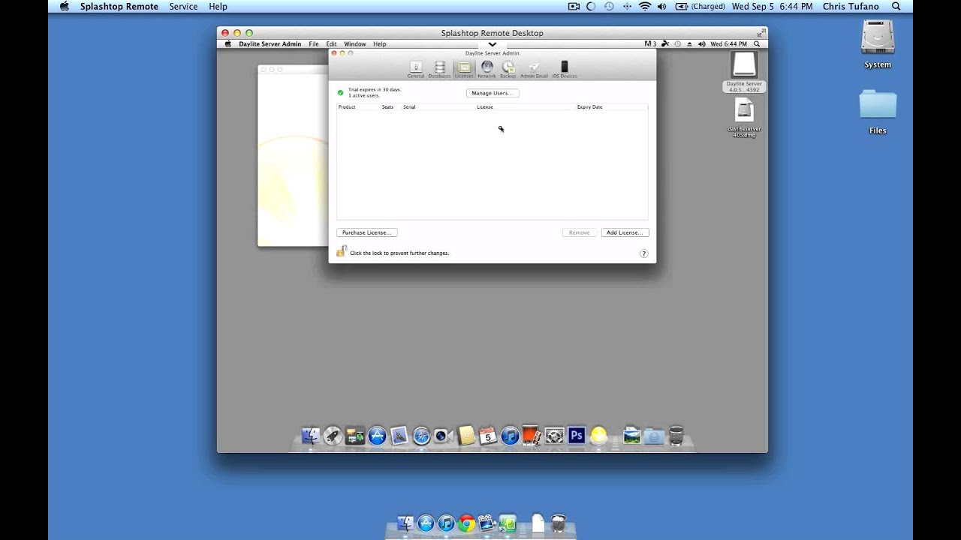
Task: Open Safari in the remote dock
Action: [x=421, y=436]
